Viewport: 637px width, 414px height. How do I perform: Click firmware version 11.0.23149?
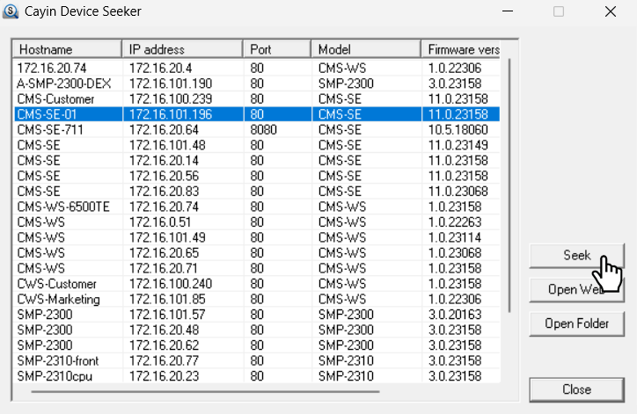coord(458,145)
